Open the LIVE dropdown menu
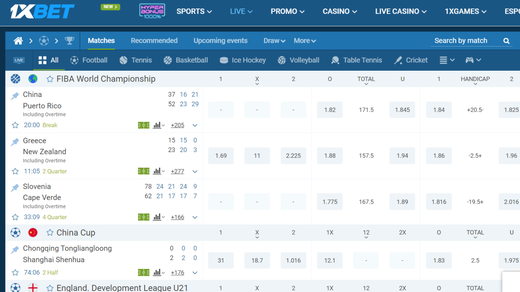 tap(241, 12)
